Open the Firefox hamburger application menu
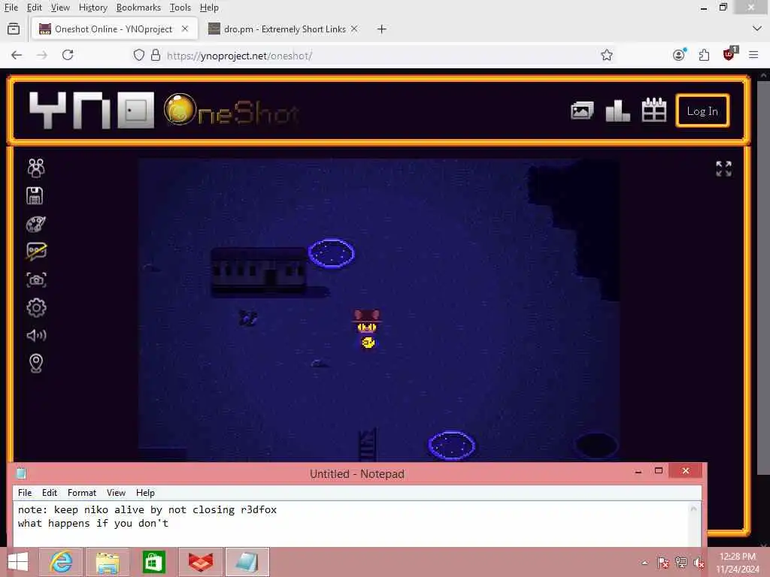The width and height of the screenshot is (770, 577). (x=753, y=55)
